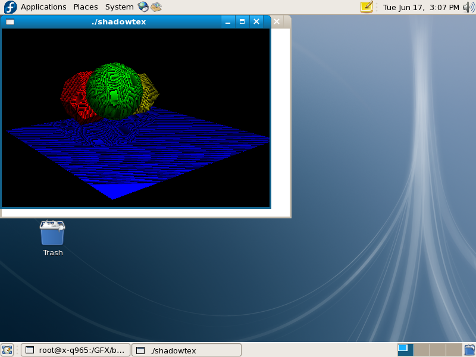Click the volume speaker icon
The height and width of the screenshot is (357, 476).
[x=469, y=7]
